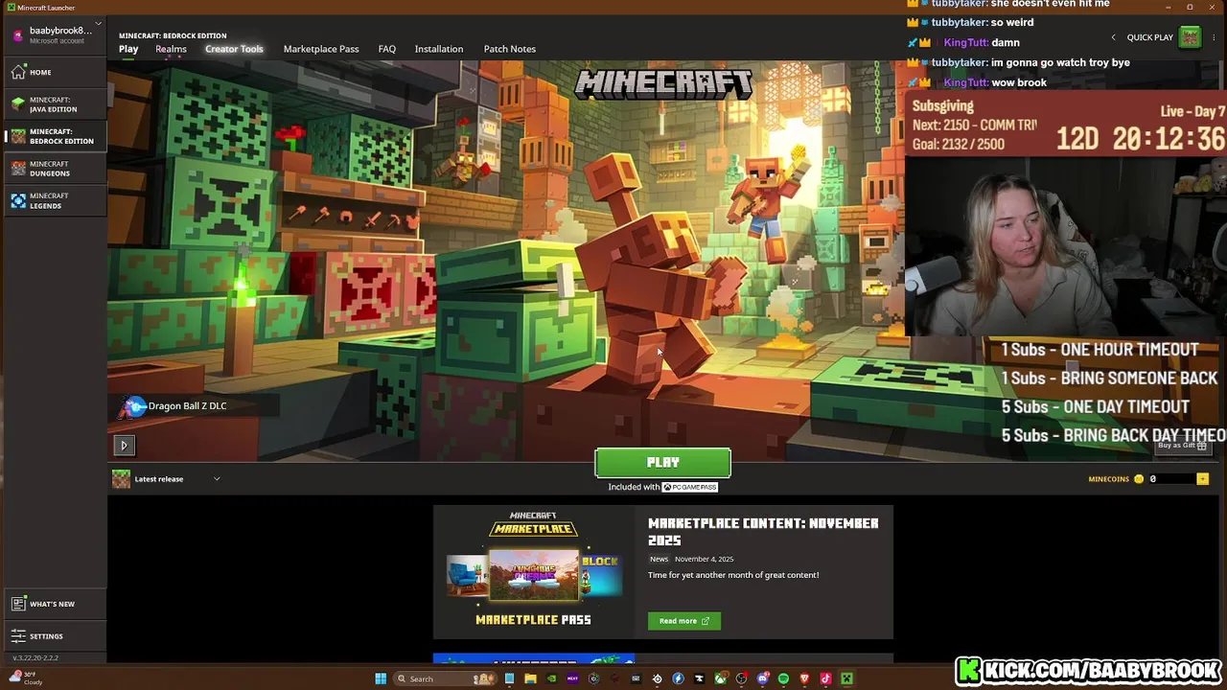Viewport: 1227px width, 690px height.
Task: Click the Dragon Ball Z DLC banner label
Action: 187,406
